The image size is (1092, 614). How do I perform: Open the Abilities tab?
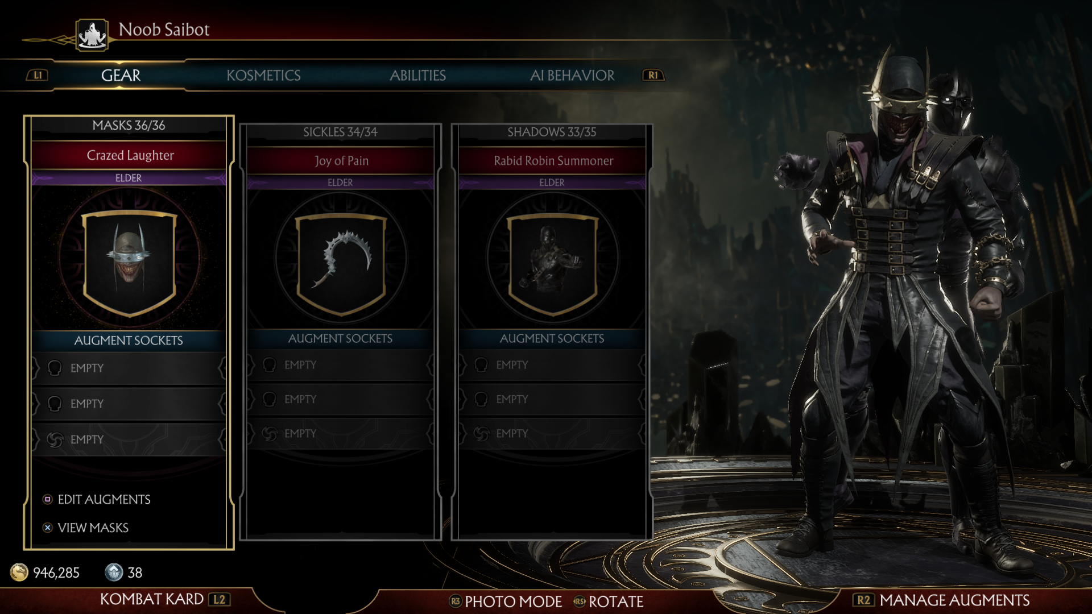tap(417, 76)
